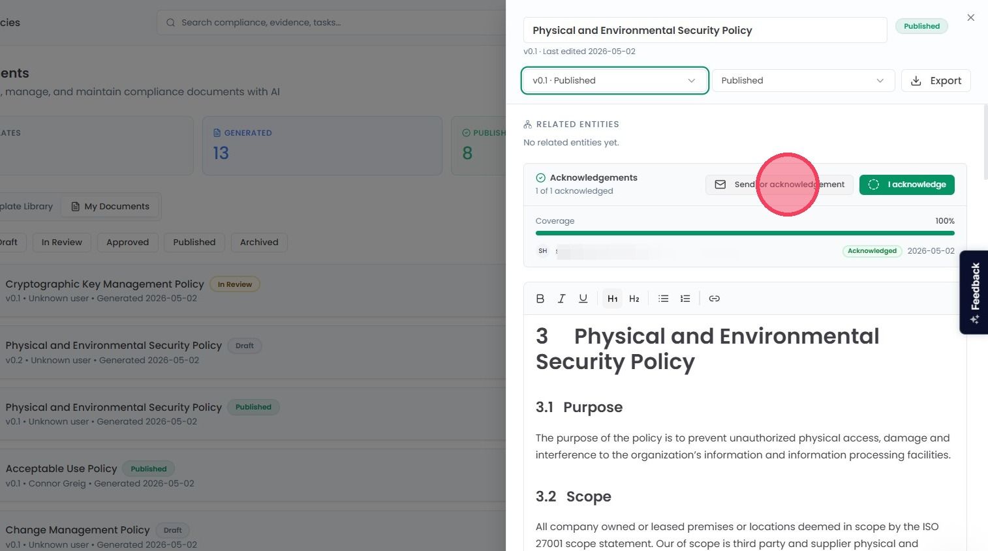Toggle underline formatting in editor toolbar
The height and width of the screenshot is (551, 988).
[583, 299]
